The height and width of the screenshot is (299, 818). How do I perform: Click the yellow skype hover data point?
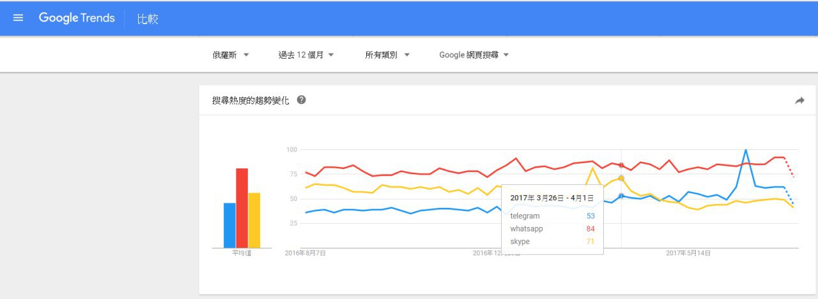tap(621, 179)
